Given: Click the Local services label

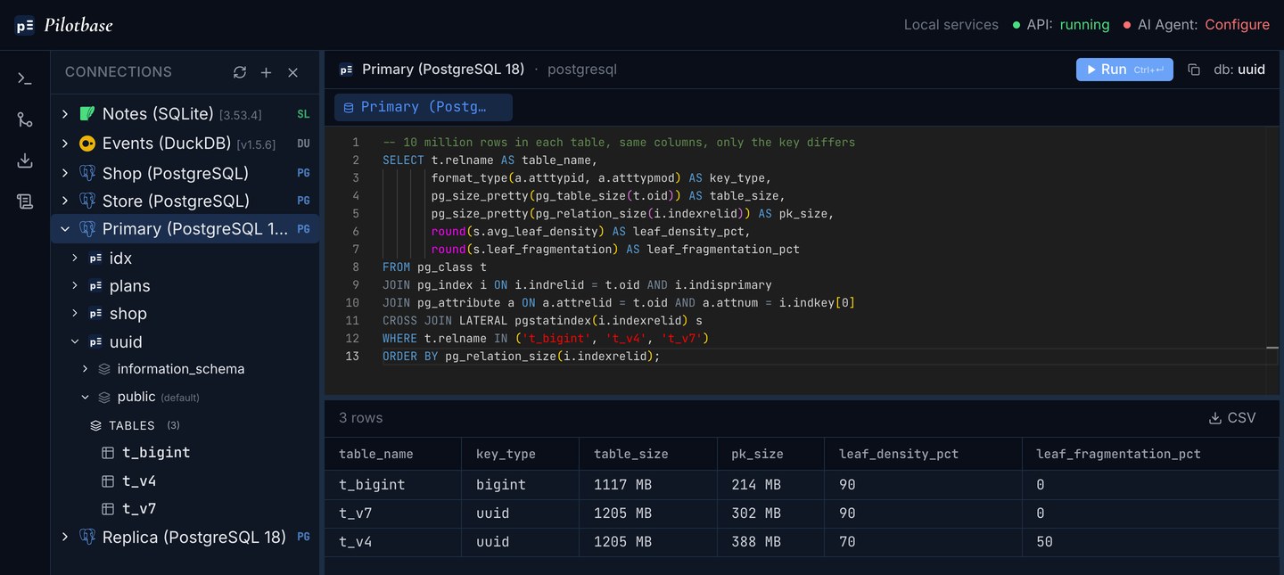Looking at the screenshot, I should point(951,25).
